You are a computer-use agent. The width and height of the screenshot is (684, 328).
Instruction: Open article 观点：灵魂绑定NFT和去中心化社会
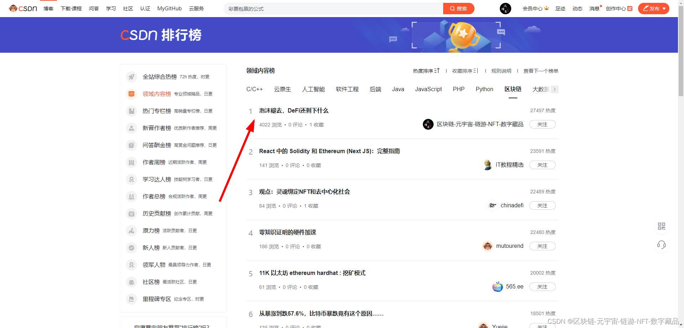coord(304,192)
